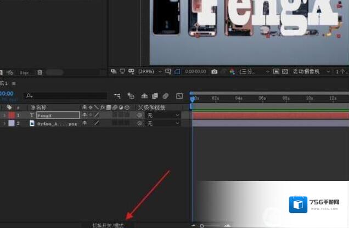Screen dimensions: 349x228
Task: Click the motion blur icon in timeline
Action: point(166,96)
